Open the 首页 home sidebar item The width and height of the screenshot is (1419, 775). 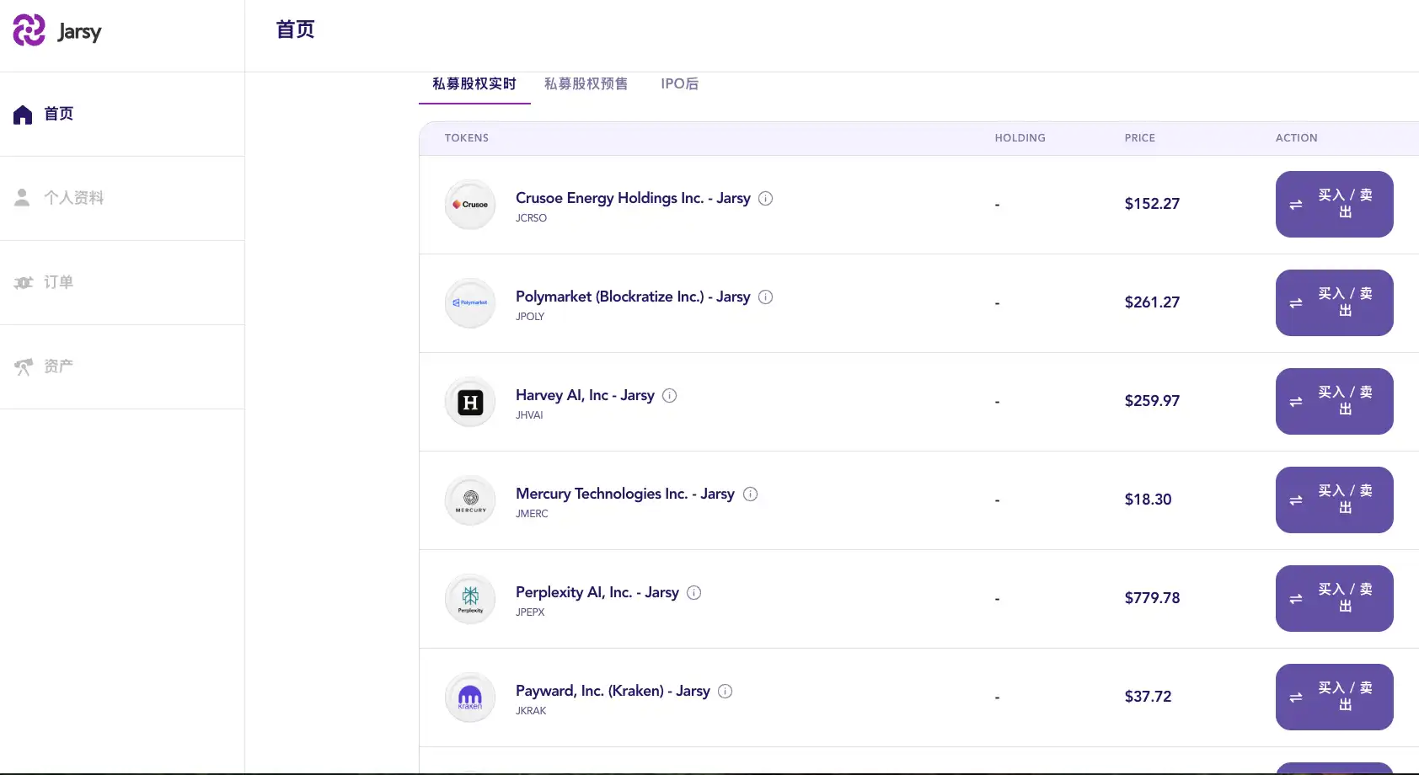click(x=58, y=114)
